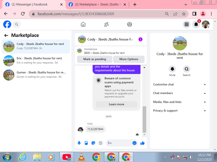
Task: Click taskbar clock 10:12 PM
Action: coord(204,155)
